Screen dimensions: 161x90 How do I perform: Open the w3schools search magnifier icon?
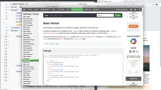point(140,9)
